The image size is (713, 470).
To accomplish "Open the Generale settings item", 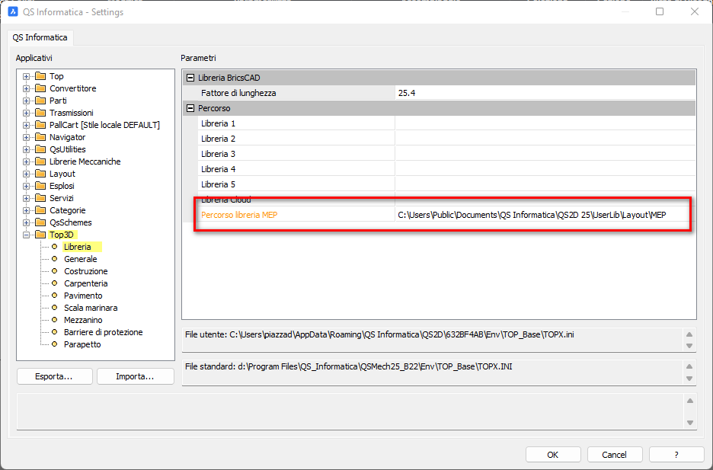I will pos(81,259).
